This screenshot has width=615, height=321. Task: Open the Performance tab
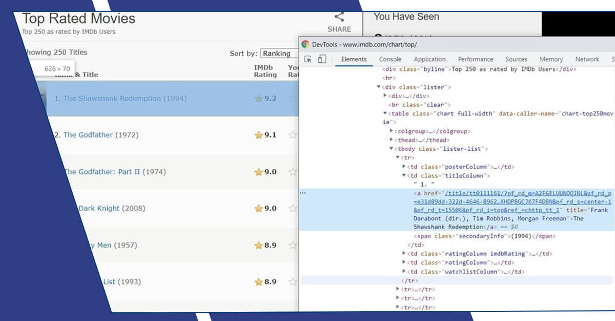click(x=476, y=59)
